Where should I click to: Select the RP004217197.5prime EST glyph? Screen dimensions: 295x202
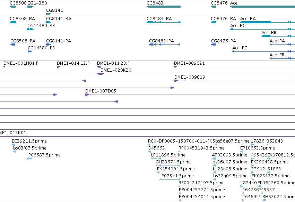point(180,186)
